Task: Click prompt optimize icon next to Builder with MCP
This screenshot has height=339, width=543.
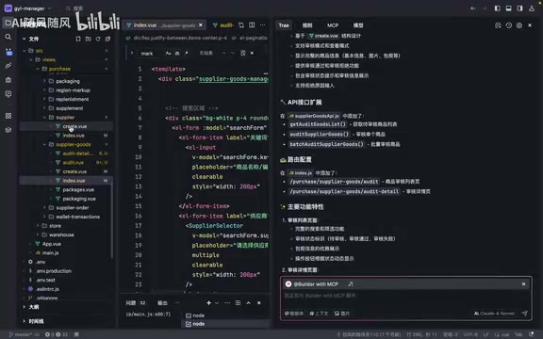Action: (x=351, y=284)
